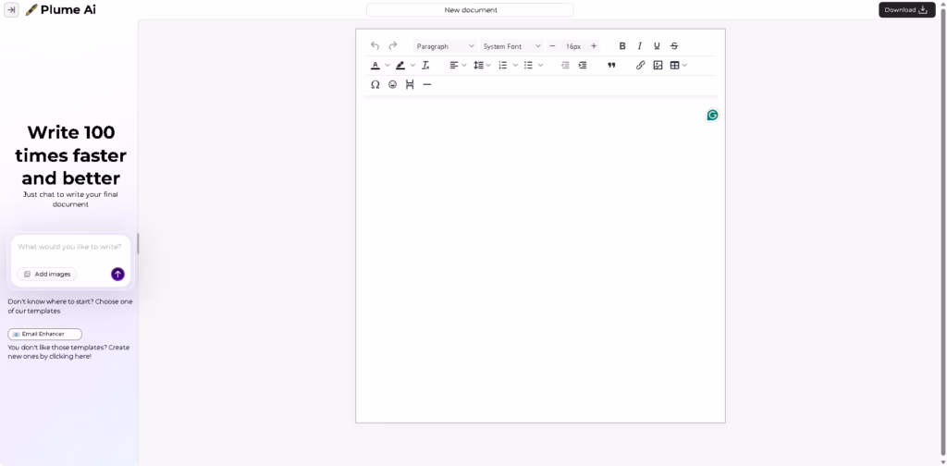Open the System Font dropdown
The width and height of the screenshot is (947, 466).
tap(511, 46)
